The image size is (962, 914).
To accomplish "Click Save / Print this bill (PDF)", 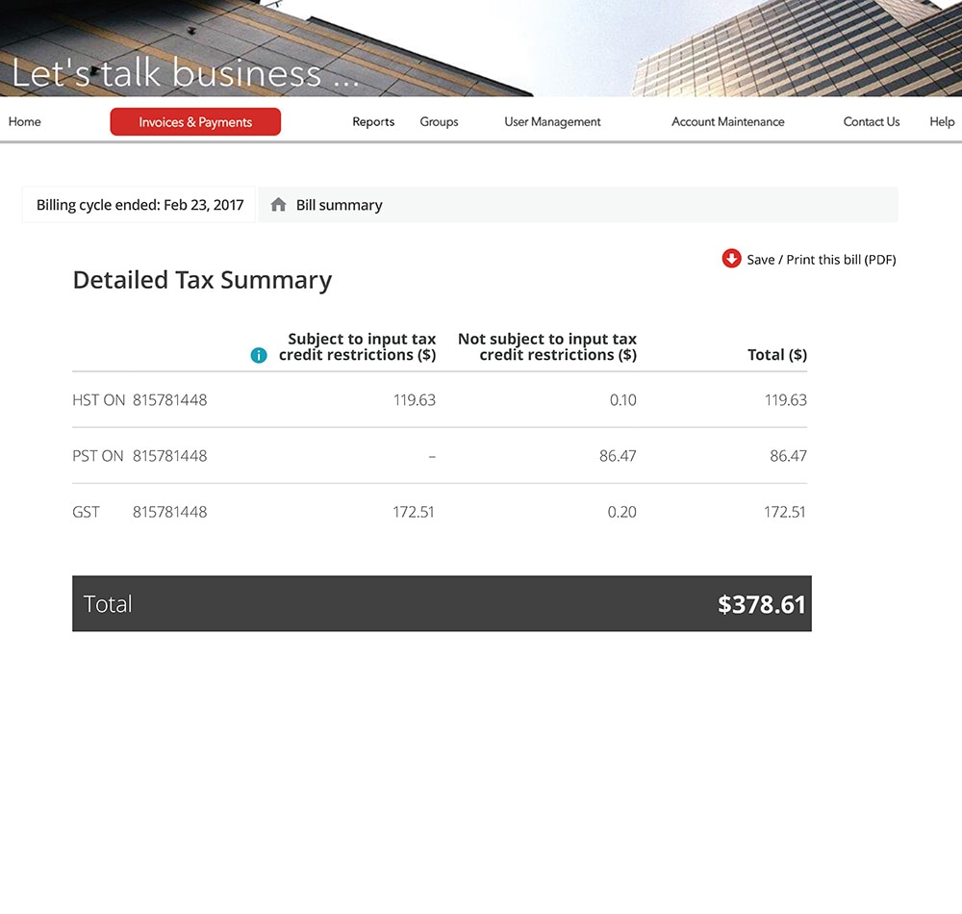I will [x=821, y=260].
